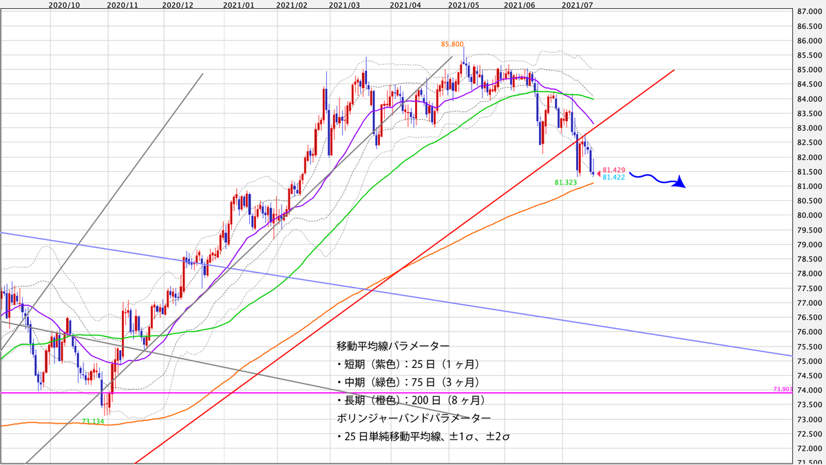Click the 74.000 price axis label
The height and width of the screenshot is (465, 826).
pyautogui.click(x=811, y=391)
